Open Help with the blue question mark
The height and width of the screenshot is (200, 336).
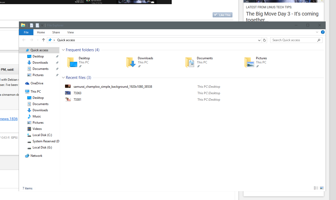[323, 32]
